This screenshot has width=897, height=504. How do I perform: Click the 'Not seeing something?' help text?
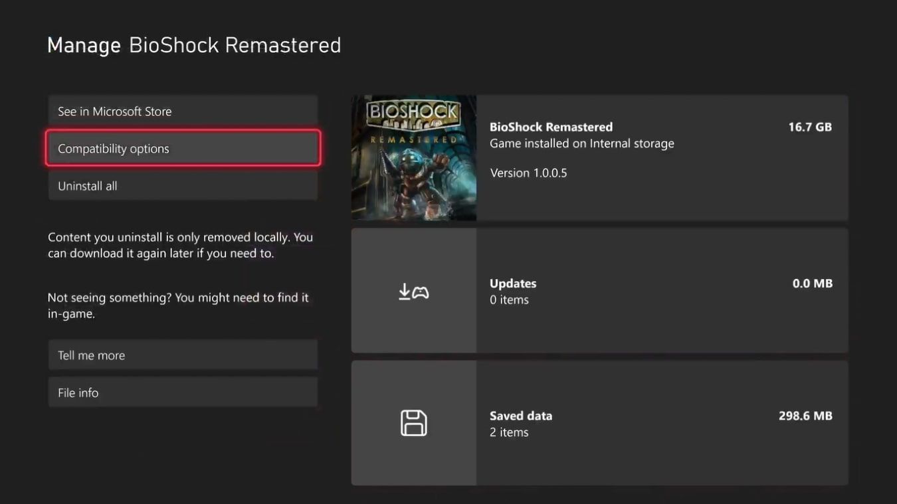coord(178,305)
